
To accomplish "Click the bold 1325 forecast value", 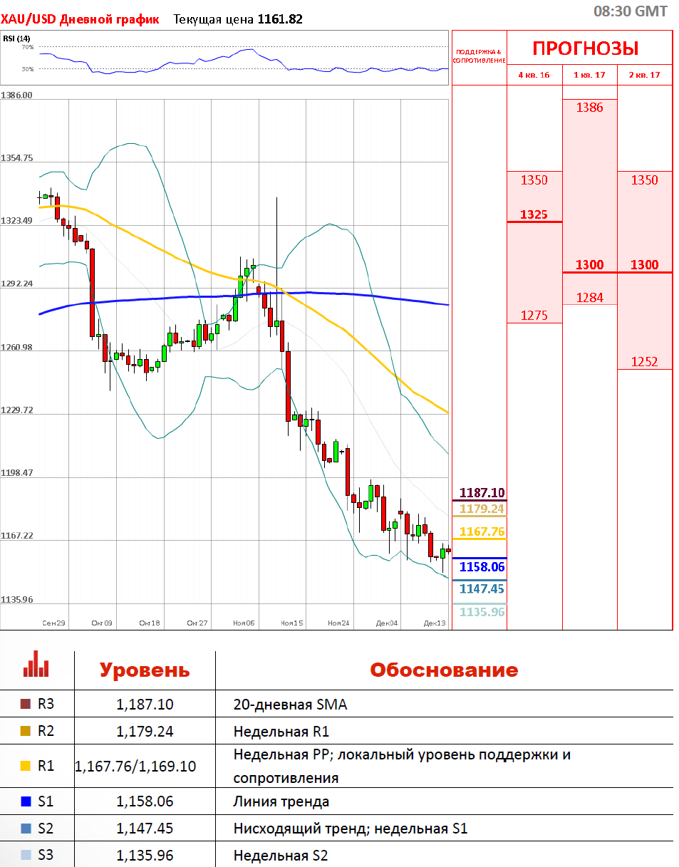I will [x=534, y=214].
